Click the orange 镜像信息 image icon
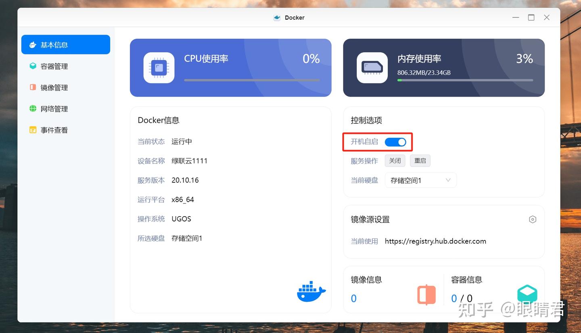This screenshot has width=581, height=333. click(426, 294)
